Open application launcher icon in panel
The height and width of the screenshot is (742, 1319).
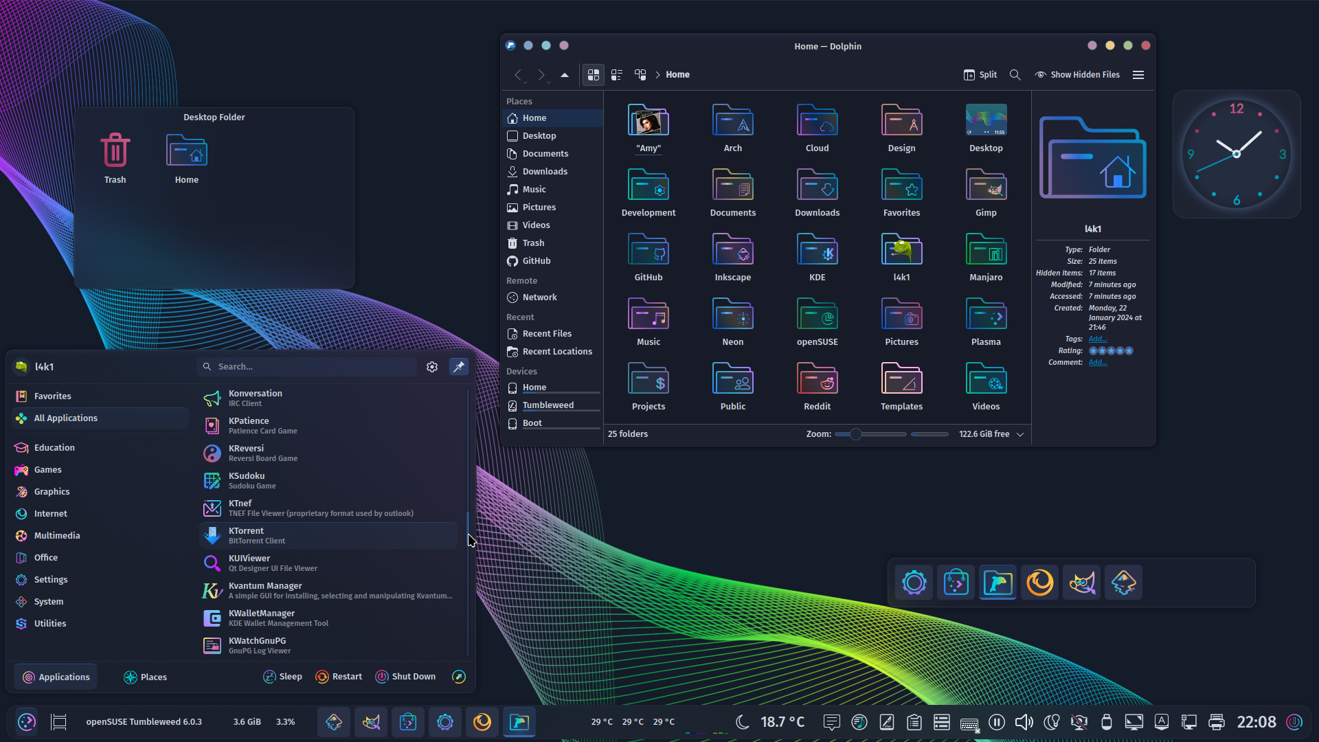click(x=27, y=722)
